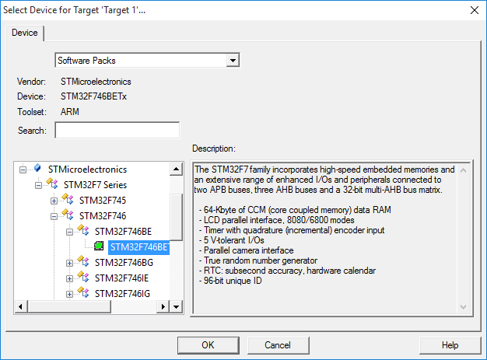The width and height of the screenshot is (487, 360).
Task: Select the STM32F746BG tree label
Action: 124,263
